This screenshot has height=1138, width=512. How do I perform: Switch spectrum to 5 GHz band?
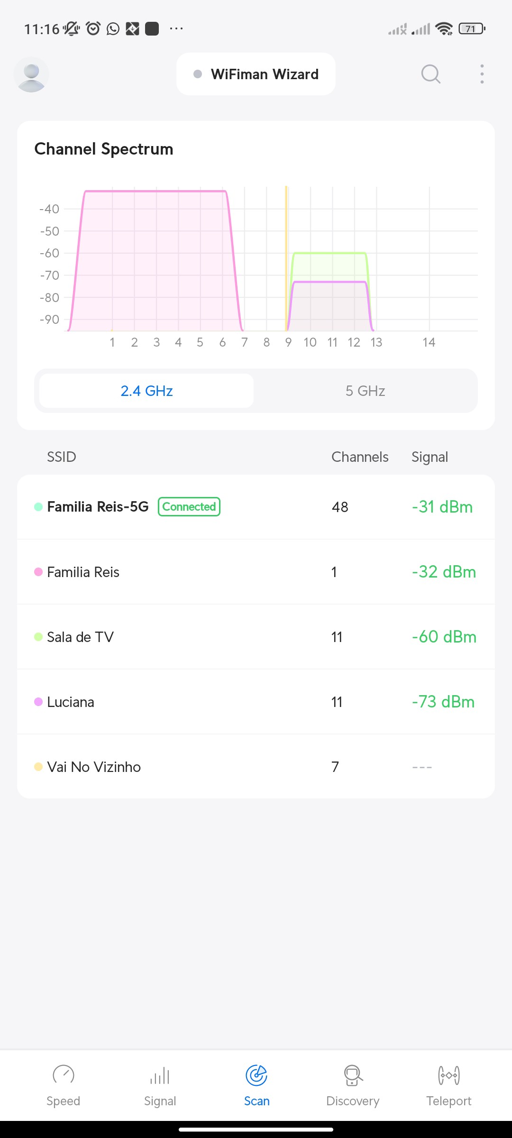pos(365,391)
